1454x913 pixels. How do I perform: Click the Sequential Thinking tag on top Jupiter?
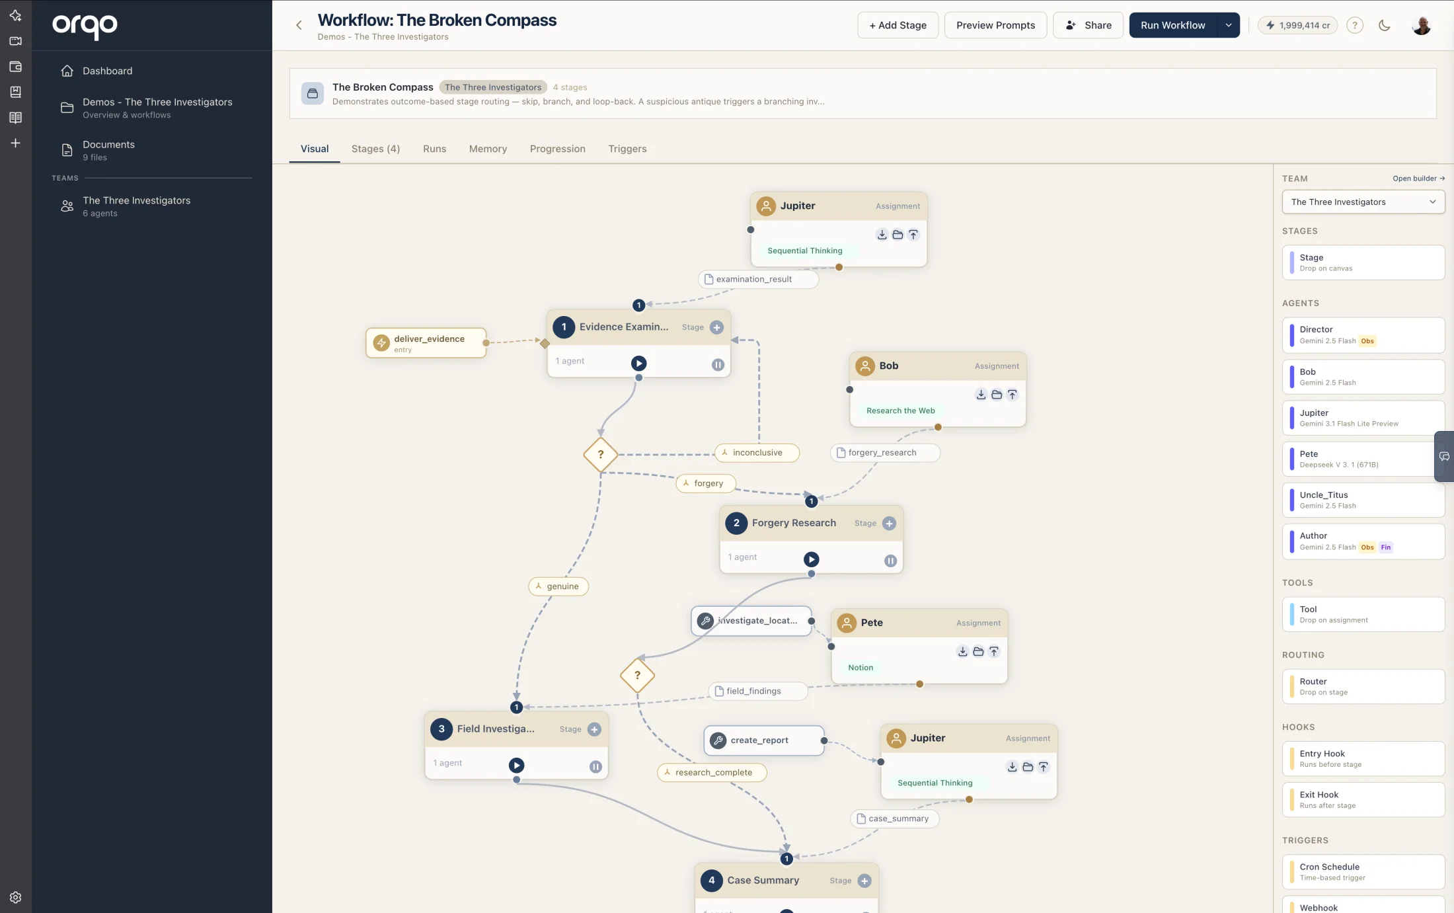(x=804, y=251)
